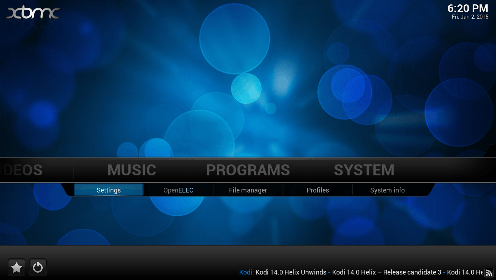Click the RSS feed icon

coord(489,272)
